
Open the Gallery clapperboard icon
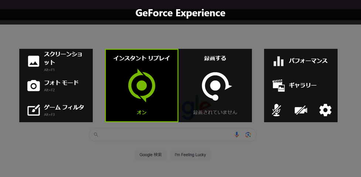278,86
